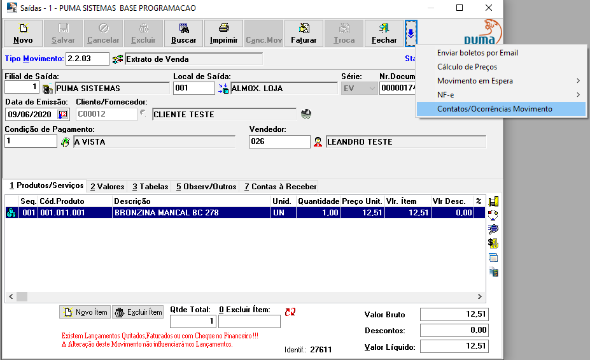Open the Filial de Saída building icon
Image resolution: width=590 pixels, height=360 pixels.
47,89
